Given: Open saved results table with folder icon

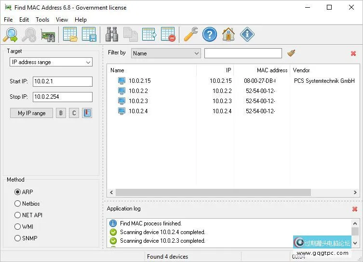Looking at the screenshot, I should (70, 35).
